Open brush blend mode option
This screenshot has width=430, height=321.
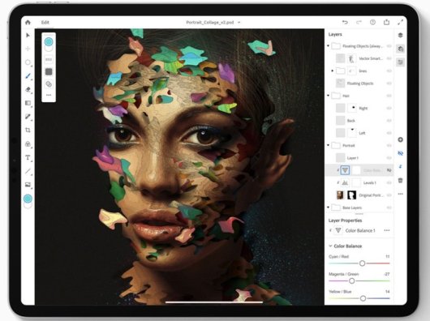tap(49, 84)
